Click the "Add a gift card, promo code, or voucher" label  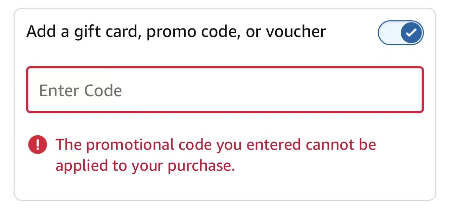176,32
